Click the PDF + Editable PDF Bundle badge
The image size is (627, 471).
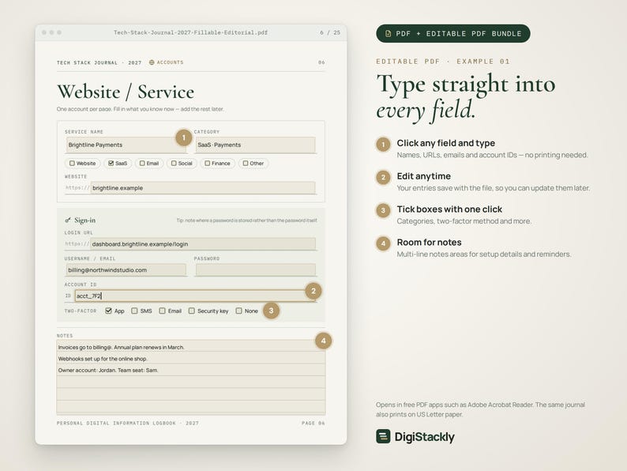pyautogui.click(x=453, y=34)
